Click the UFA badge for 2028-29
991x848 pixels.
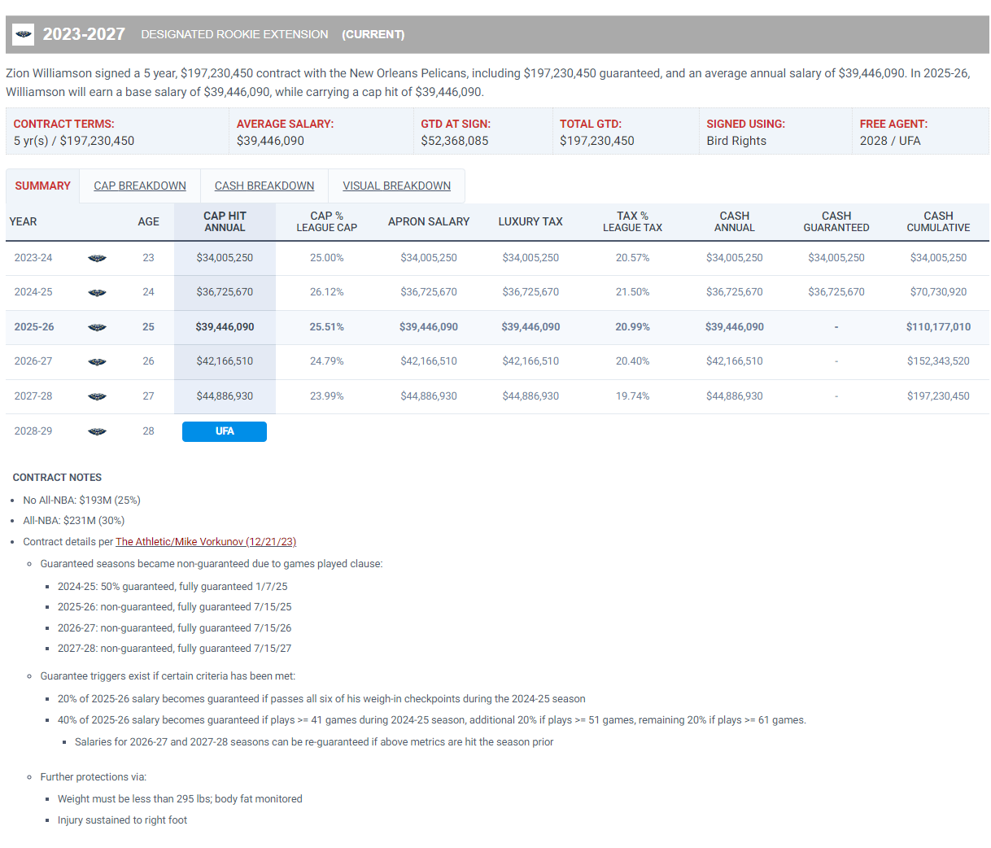225,431
